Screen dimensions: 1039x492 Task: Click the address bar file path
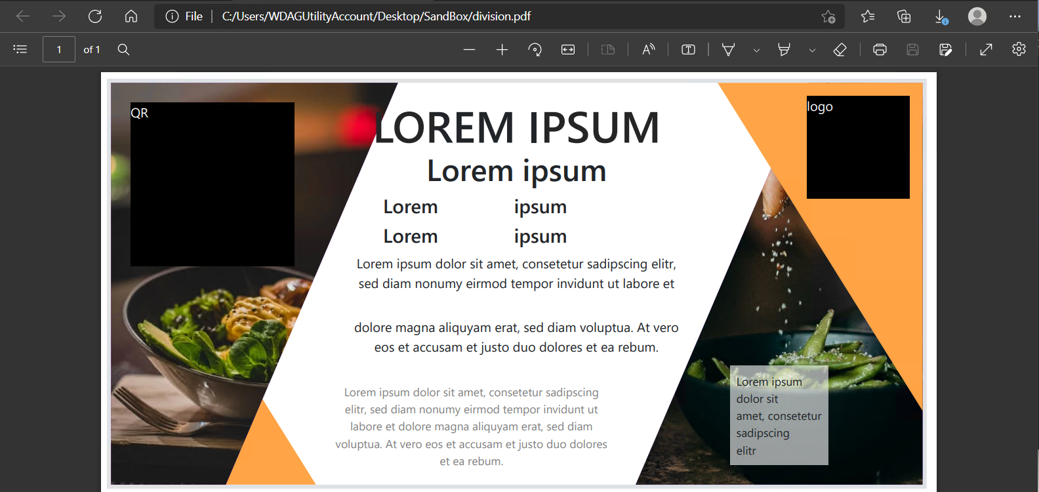point(376,16)
